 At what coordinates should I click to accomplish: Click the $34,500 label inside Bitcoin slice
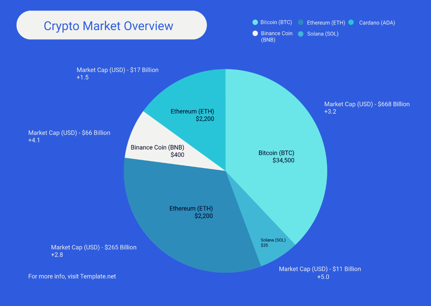pyautogui.click(x=283, y=160)
